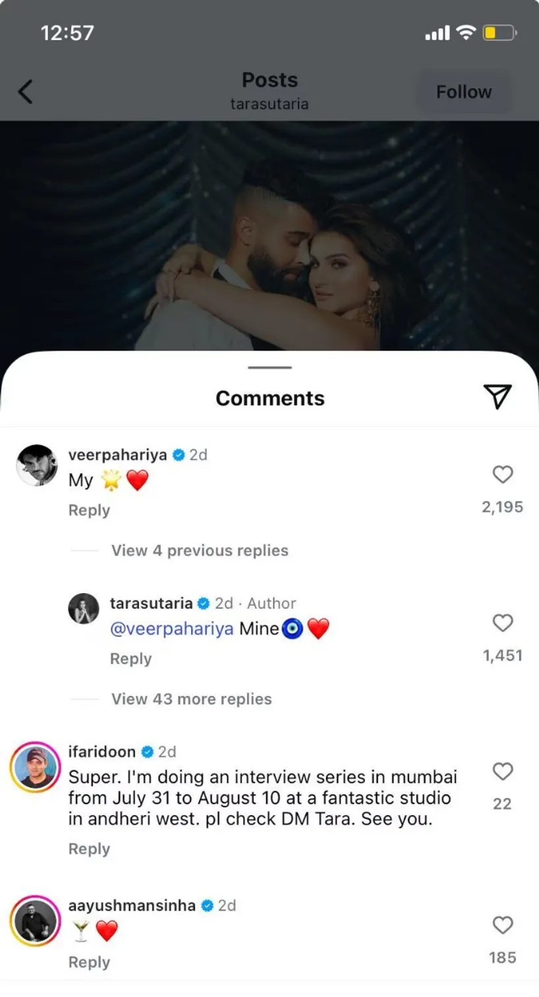
Task: Follow the tarasutaria account
Action: [x=464, y=92]
